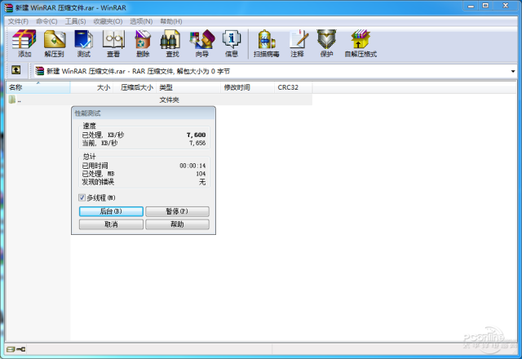
Task: Go up one level with the folder-up icon
Action: tap(16, 71)
